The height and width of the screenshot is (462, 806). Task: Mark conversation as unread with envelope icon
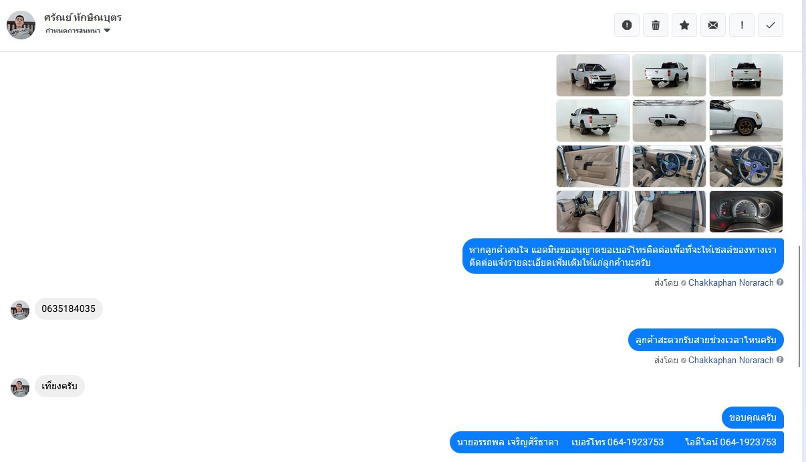coord(712,25)
